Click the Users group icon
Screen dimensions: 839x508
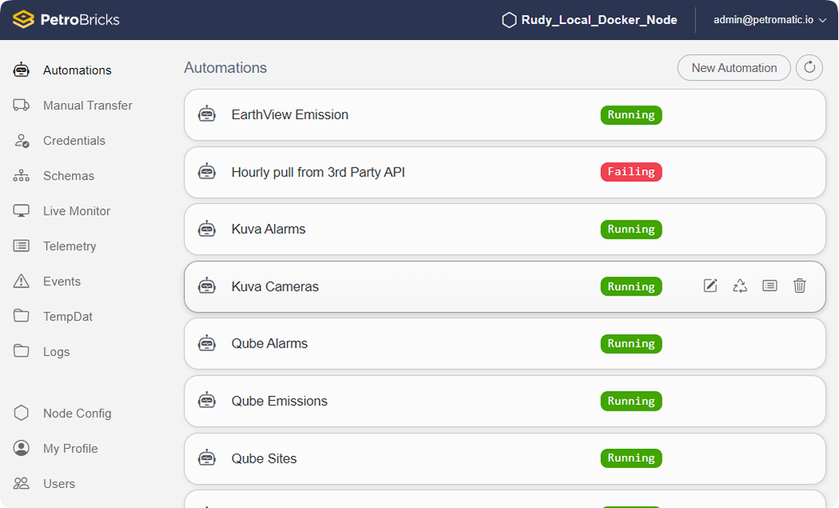(x=22, y=483)
